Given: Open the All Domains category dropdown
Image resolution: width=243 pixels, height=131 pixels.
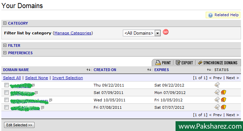Looking at the screenshot, I should (157, 33).
